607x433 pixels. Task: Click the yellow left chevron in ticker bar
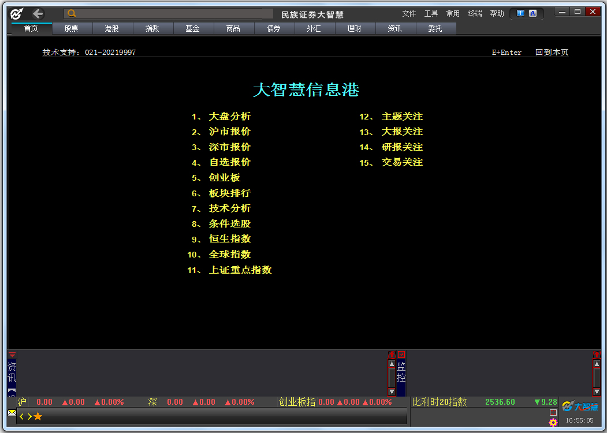(x=22, y=416)
